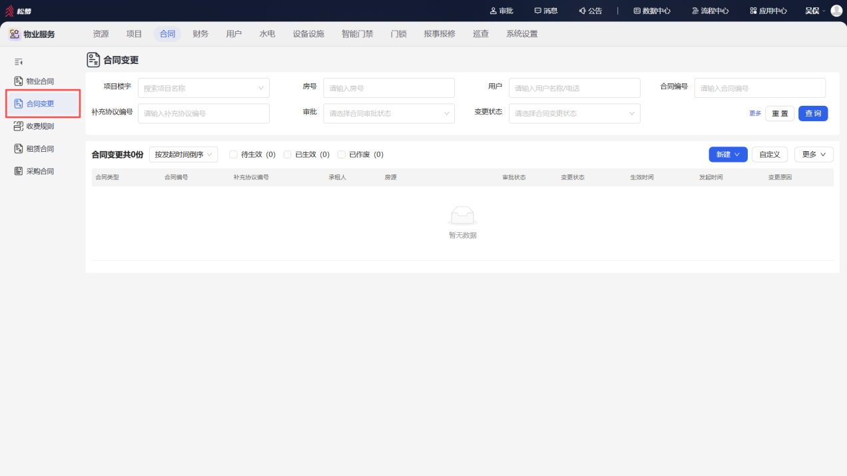Screen dimensions: 847x476
Task: Click the 松静 logo icon
Action: [x=9, y=11]
